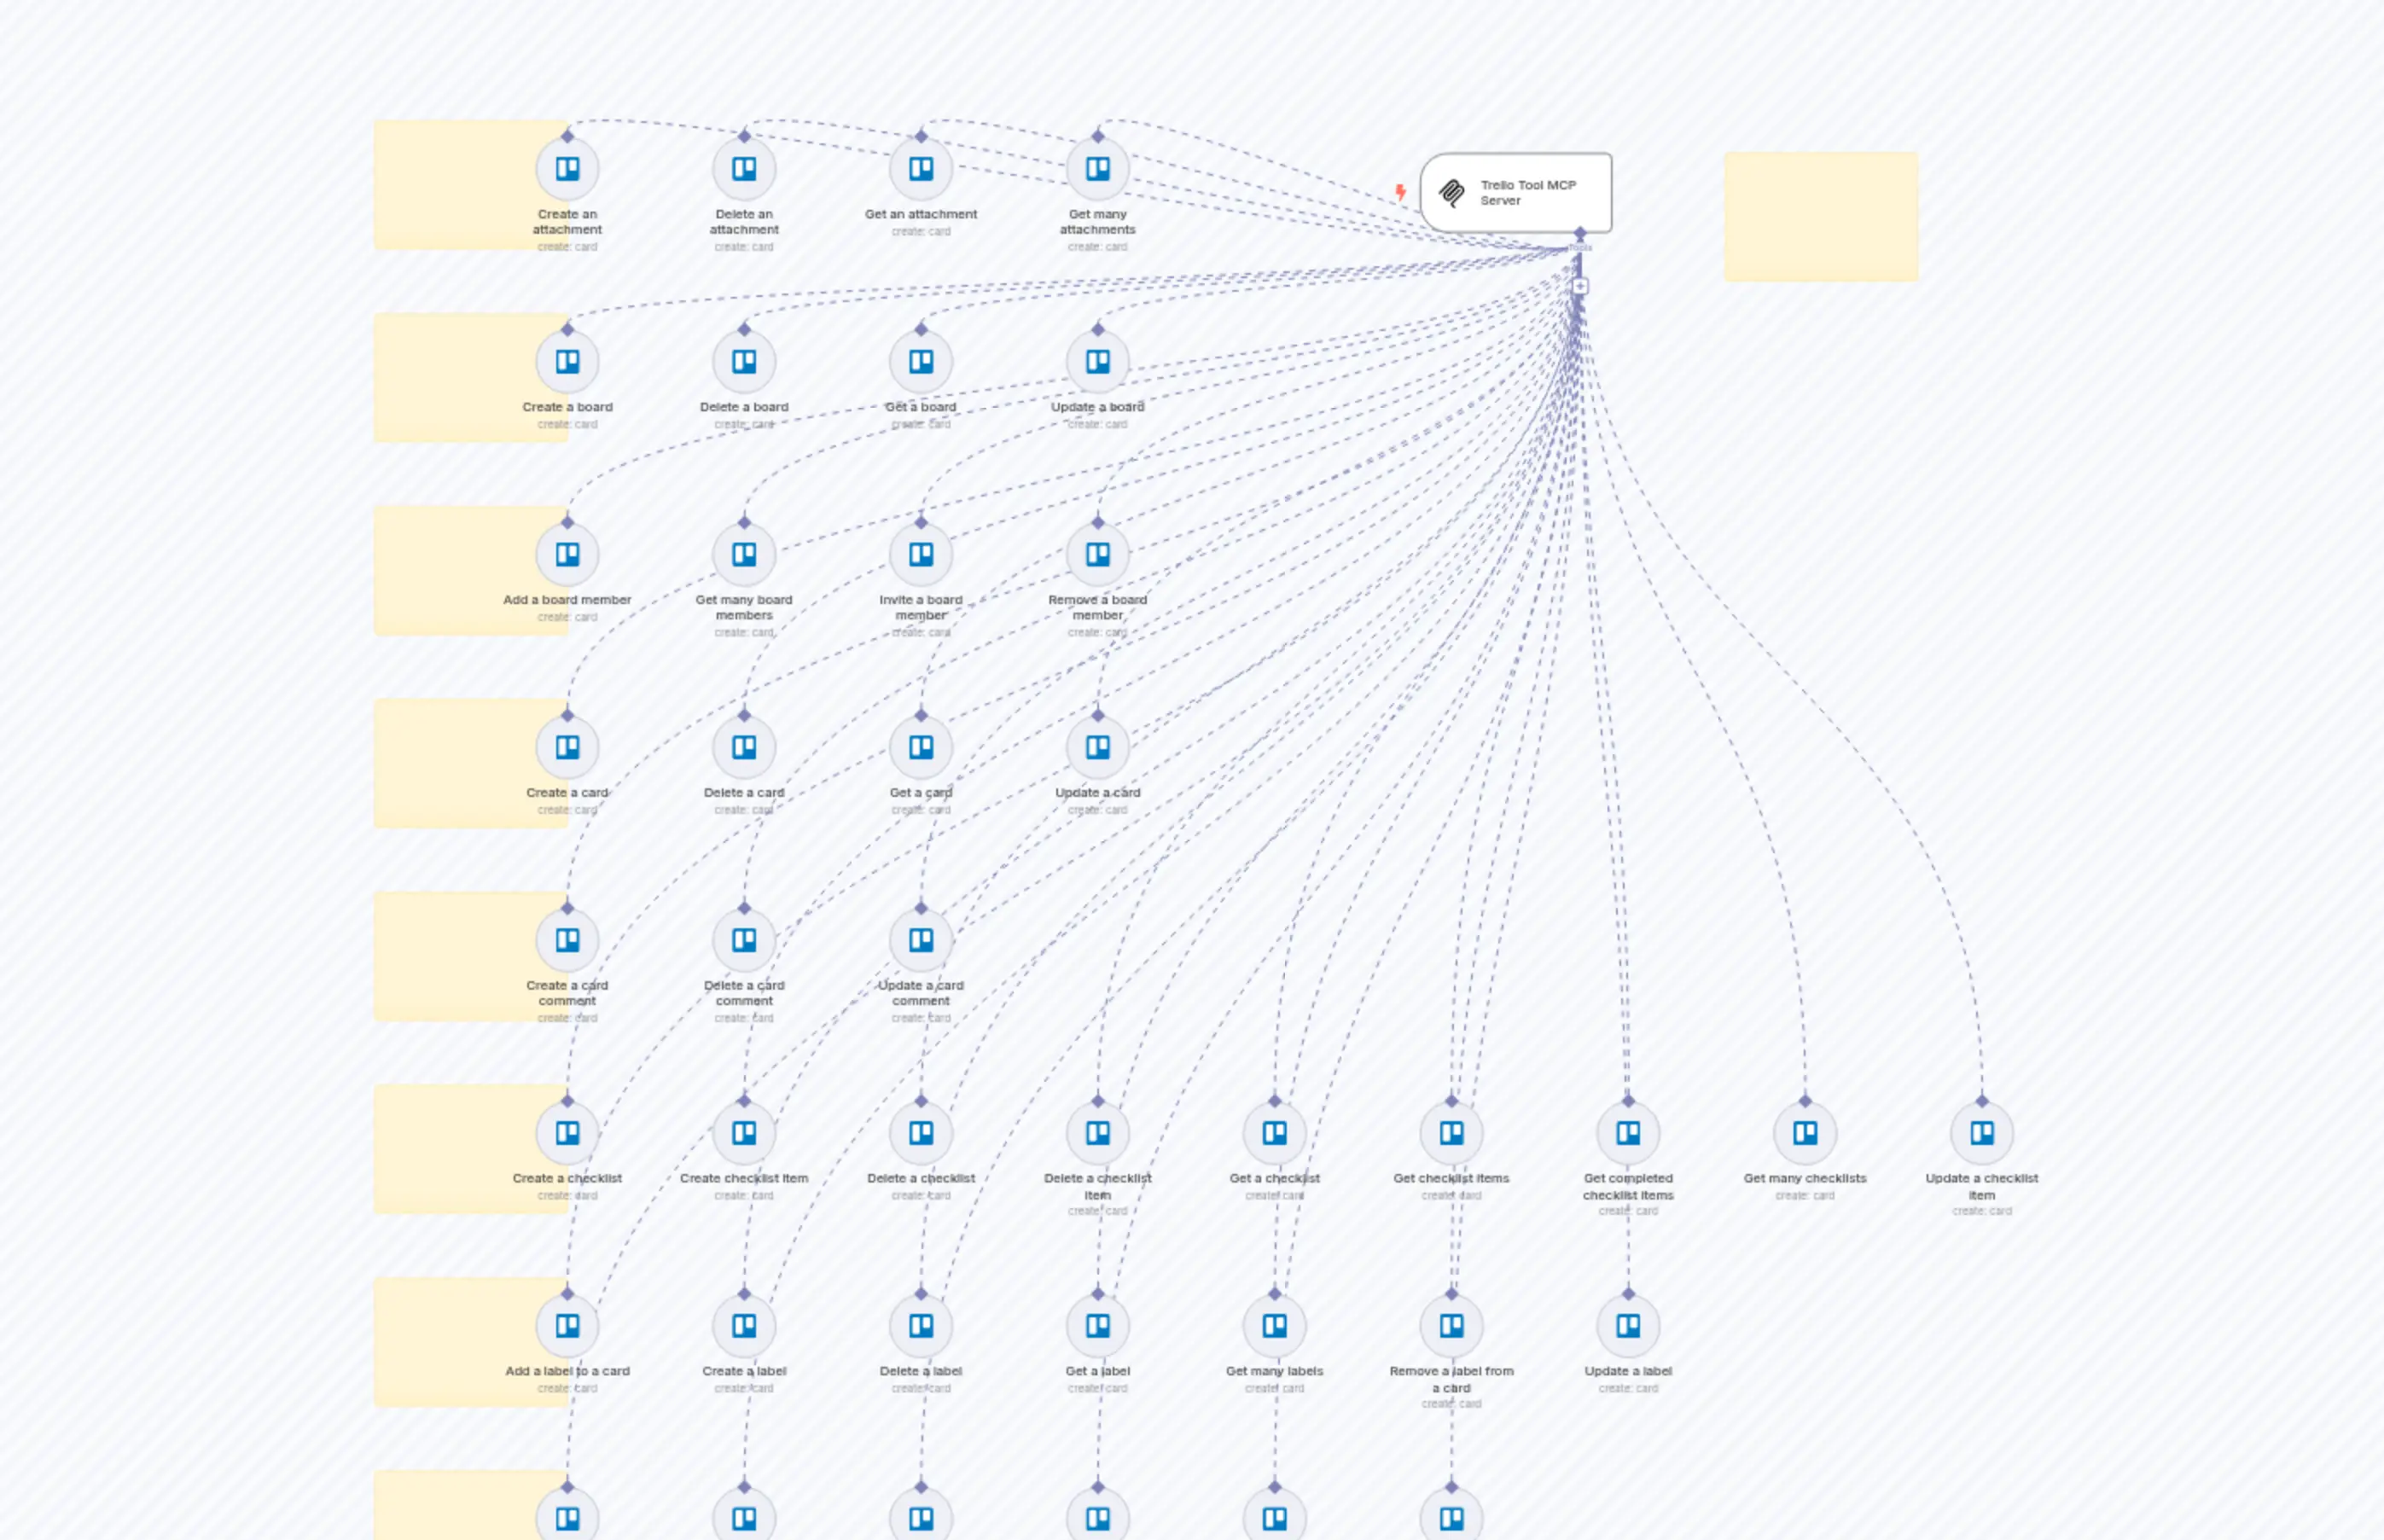Open the Update a label node
The height and width of the screenshot is (1540, 2384).
[x=1628, y=1324]
